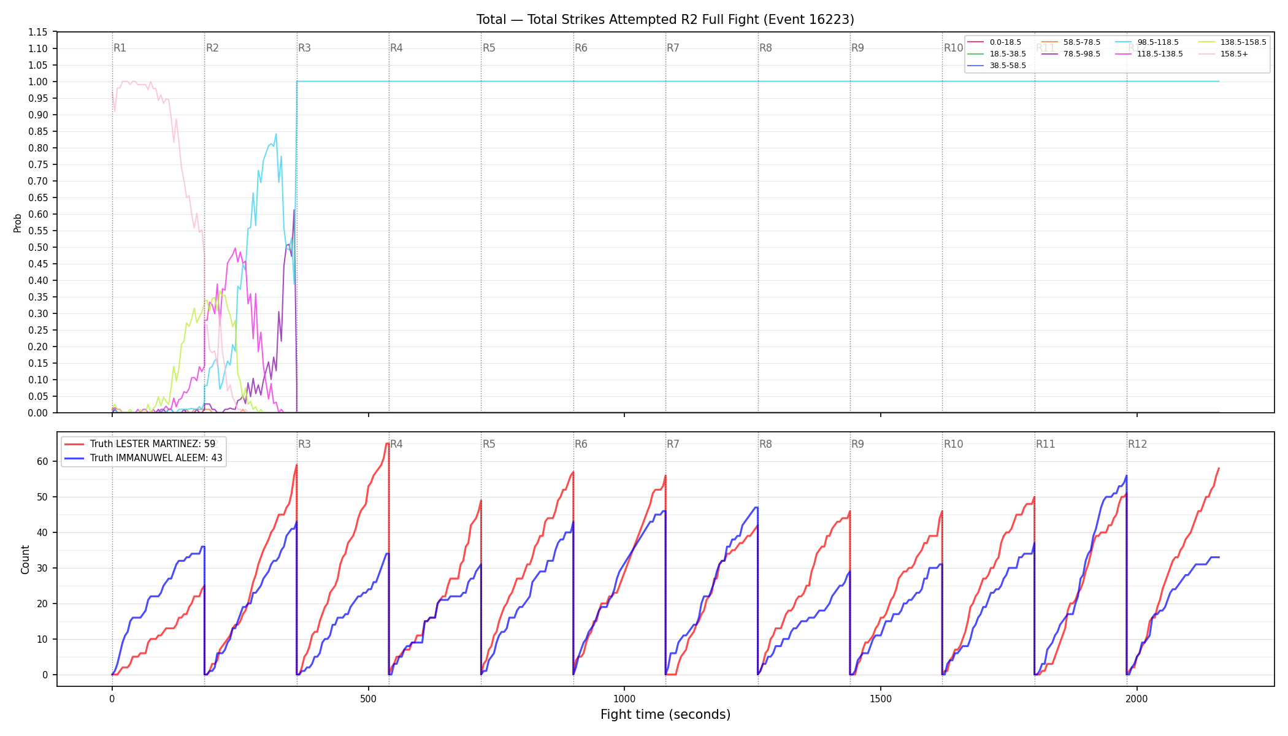Click the 0.85 tick on the Prob axis
The image size is (1288, 736).
tap(37, 131)
